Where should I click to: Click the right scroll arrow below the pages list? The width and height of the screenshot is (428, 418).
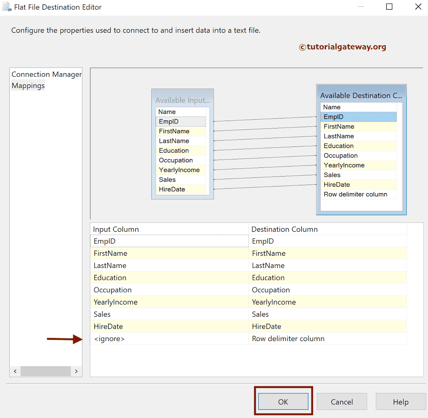pos(76,371)
